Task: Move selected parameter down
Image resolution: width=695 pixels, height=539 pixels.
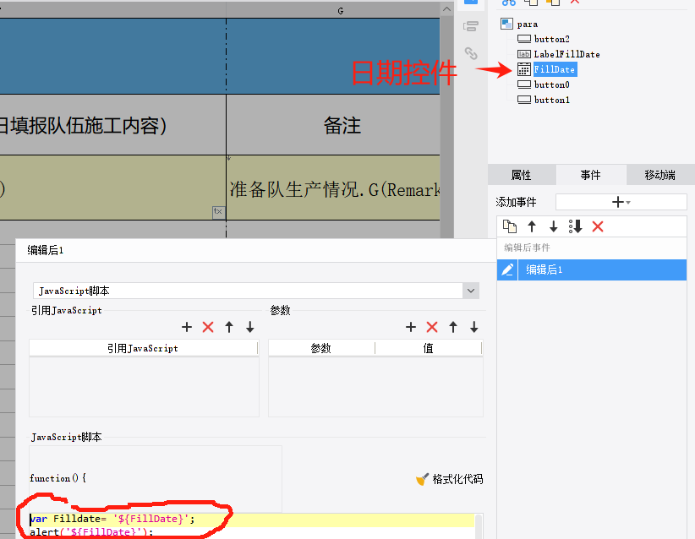Action: [474, 327]
